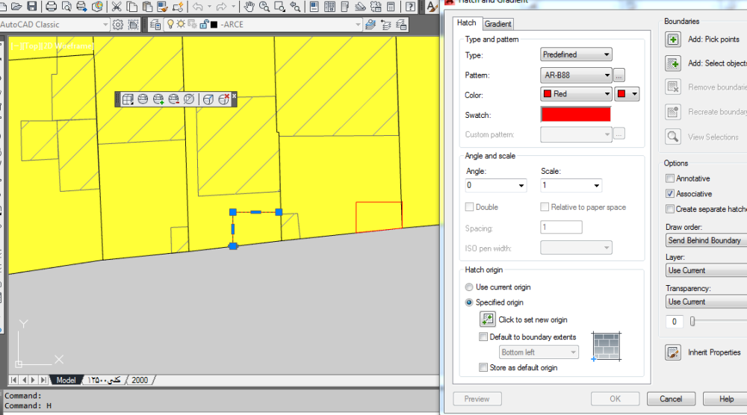Expand the AR-B88 Pattern dropdown

point(576,75)
